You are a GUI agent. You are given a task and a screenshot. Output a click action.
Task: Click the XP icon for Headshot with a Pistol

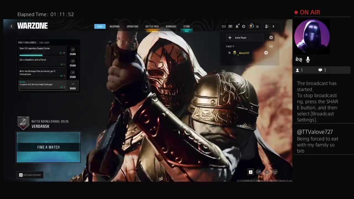click(73, 61)
